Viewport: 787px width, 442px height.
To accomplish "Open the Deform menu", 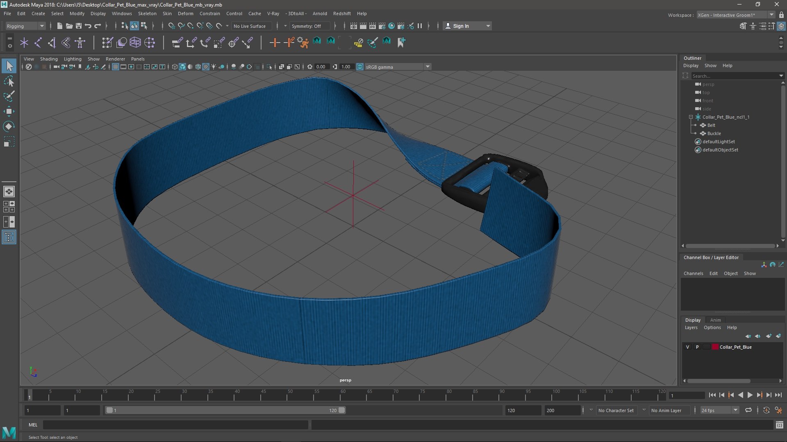I will point(185,14).
